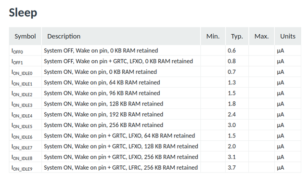The image size is (308, 175).
Task: Click 'GRTC, LFXO, 256 KB RAM retained' description
Action: point(121,157)
